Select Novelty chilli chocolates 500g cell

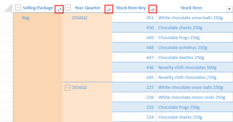tap(195, 67)
